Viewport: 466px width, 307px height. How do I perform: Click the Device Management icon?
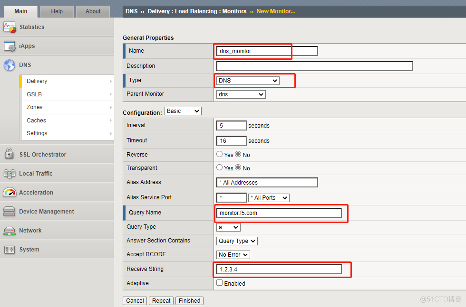10,212
